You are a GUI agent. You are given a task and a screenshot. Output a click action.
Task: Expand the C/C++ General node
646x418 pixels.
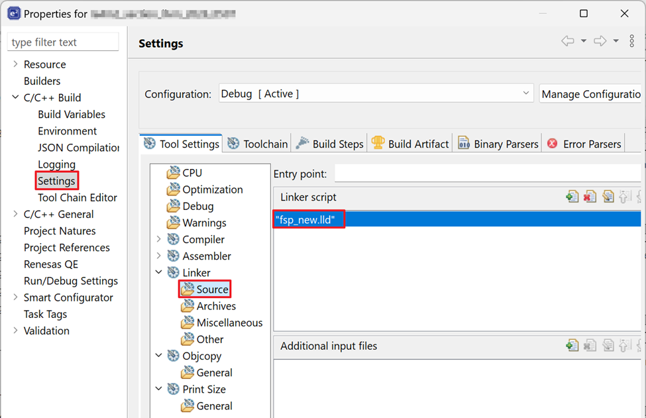[15, 214]
